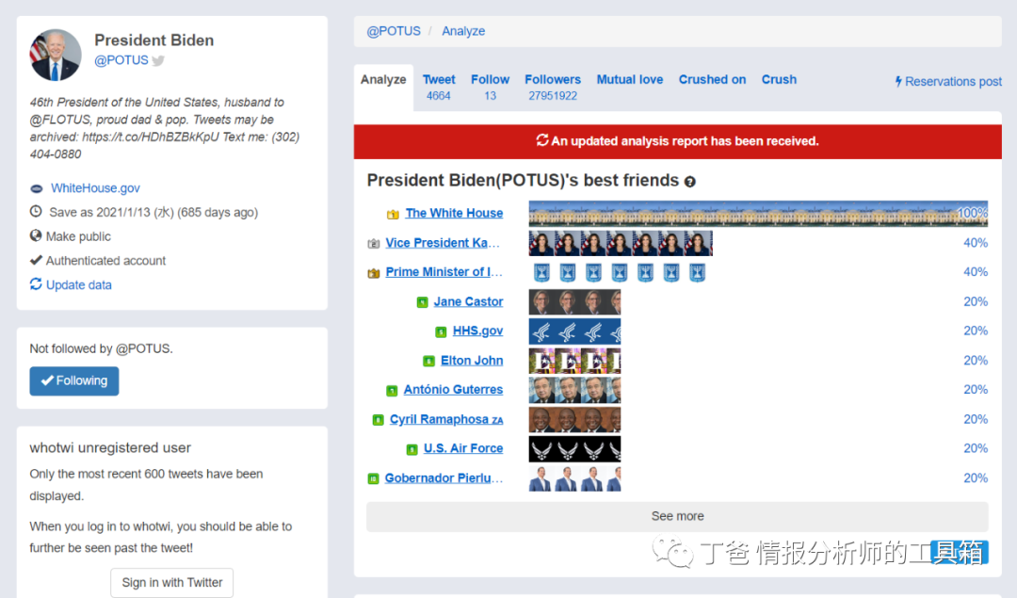The image size is (1017, 598).
Task: Open Prime Minister of I... friend link
Action: [444, 272]
